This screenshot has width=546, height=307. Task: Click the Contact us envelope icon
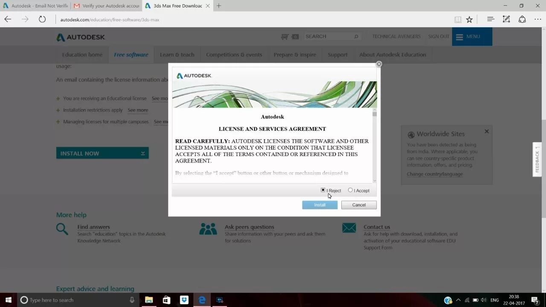tap(349, 228)
